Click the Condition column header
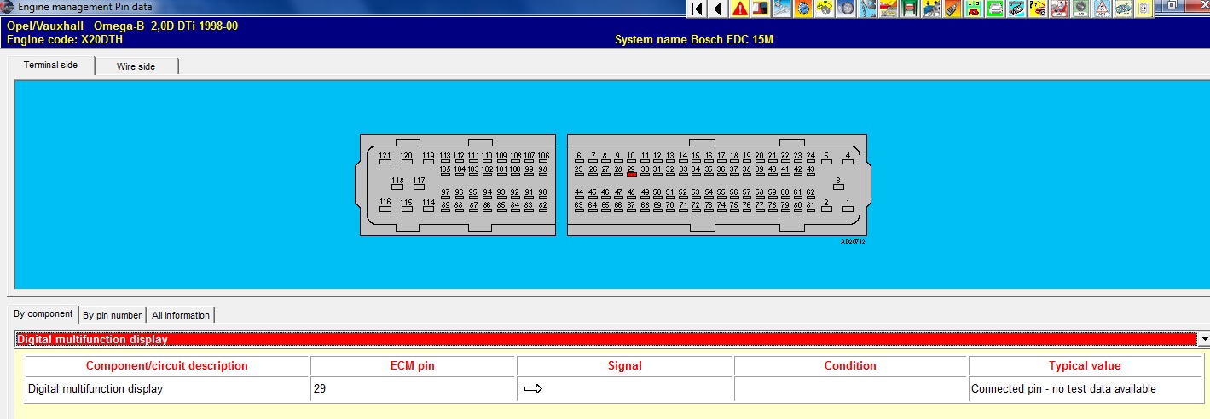This screenshot has height=419, width=1210. pos(850,365)
